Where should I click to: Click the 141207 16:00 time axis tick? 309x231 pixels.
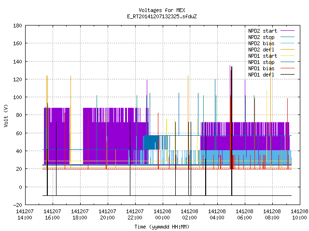click(x=52, y=215)
